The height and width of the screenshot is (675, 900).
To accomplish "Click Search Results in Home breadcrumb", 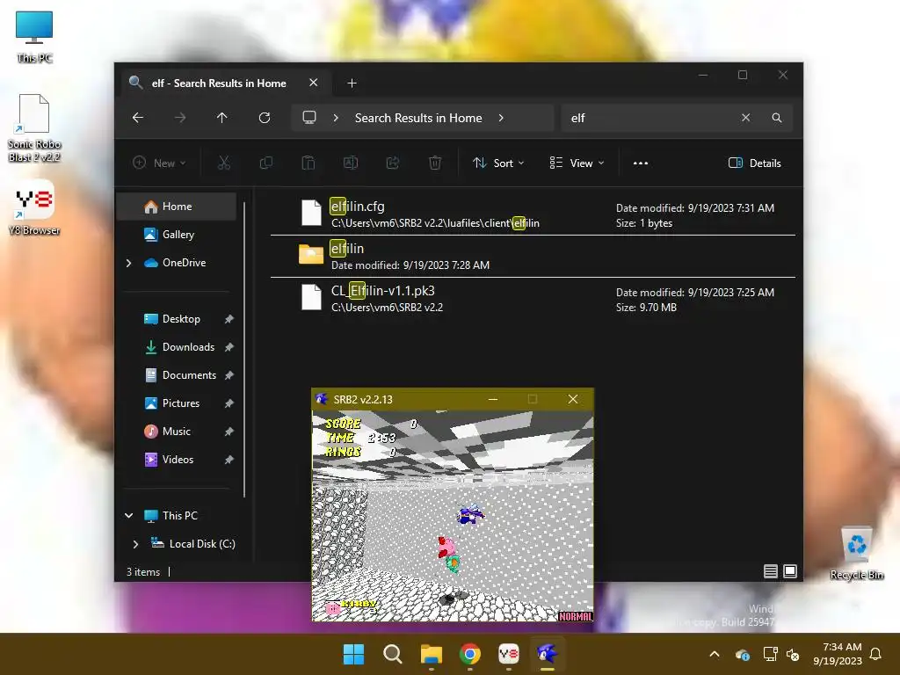I will [x=418, y=118].
